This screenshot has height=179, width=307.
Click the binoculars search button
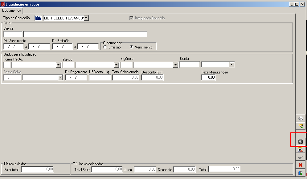pos(300,126)
